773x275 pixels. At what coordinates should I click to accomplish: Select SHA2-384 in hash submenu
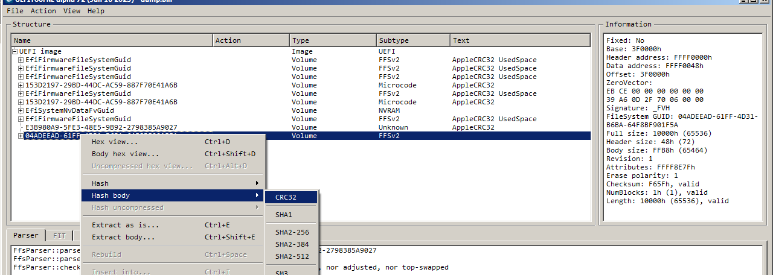click(x=292, y=244)
